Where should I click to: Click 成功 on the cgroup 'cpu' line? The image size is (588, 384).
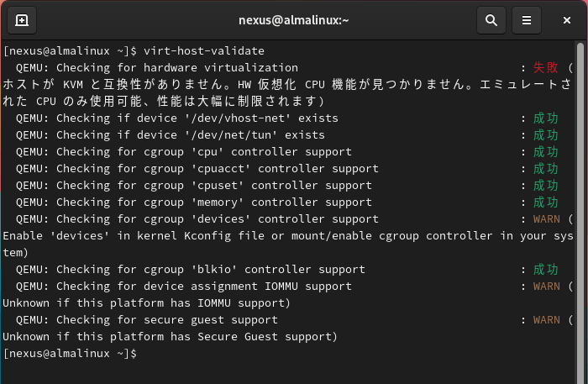pyautogui.click(x=545, y=152)
